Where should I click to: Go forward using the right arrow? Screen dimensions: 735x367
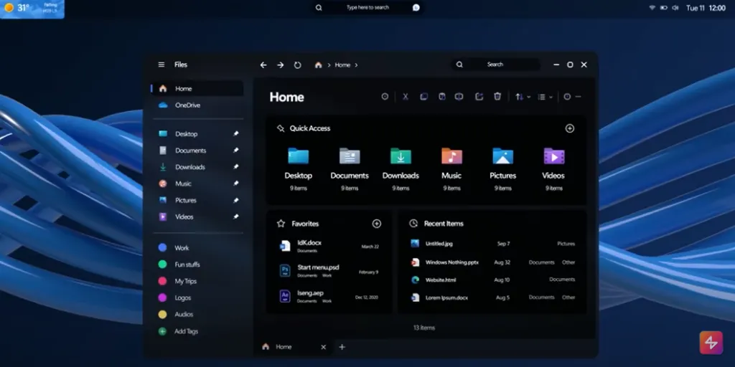tap(281, 65)
